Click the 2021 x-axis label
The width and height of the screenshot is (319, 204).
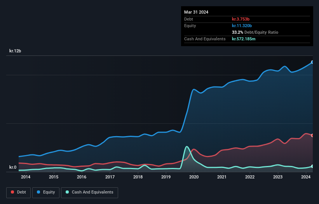222,177
